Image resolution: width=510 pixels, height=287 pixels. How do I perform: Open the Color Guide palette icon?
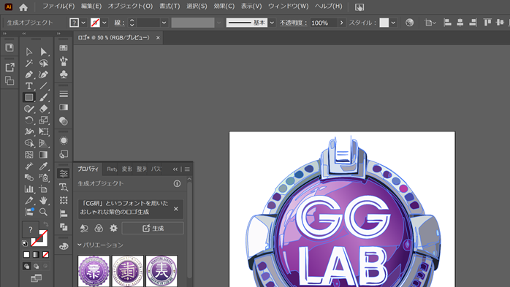pyautogui.click(x=64, y=246)
